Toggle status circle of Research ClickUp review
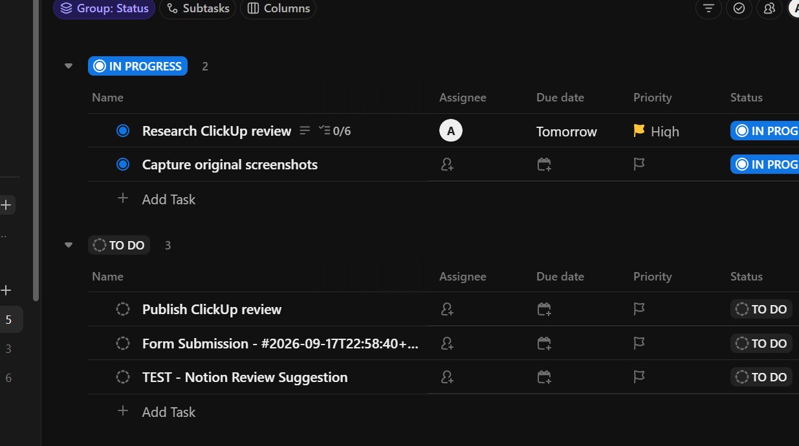The image size is (799, 446). [x=123, y=131]
